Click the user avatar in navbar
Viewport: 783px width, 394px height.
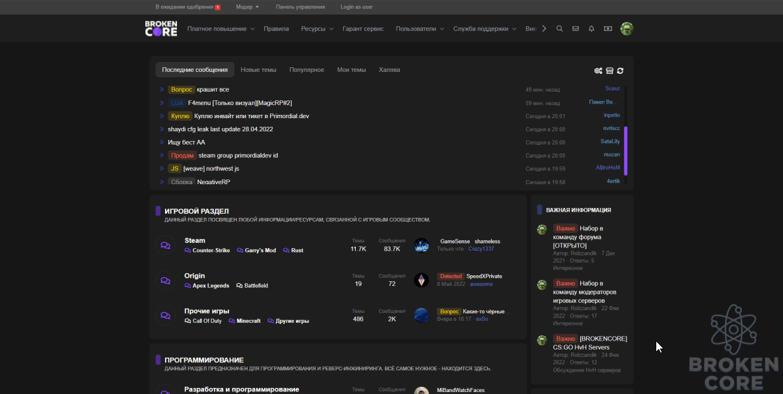(627, 29)
